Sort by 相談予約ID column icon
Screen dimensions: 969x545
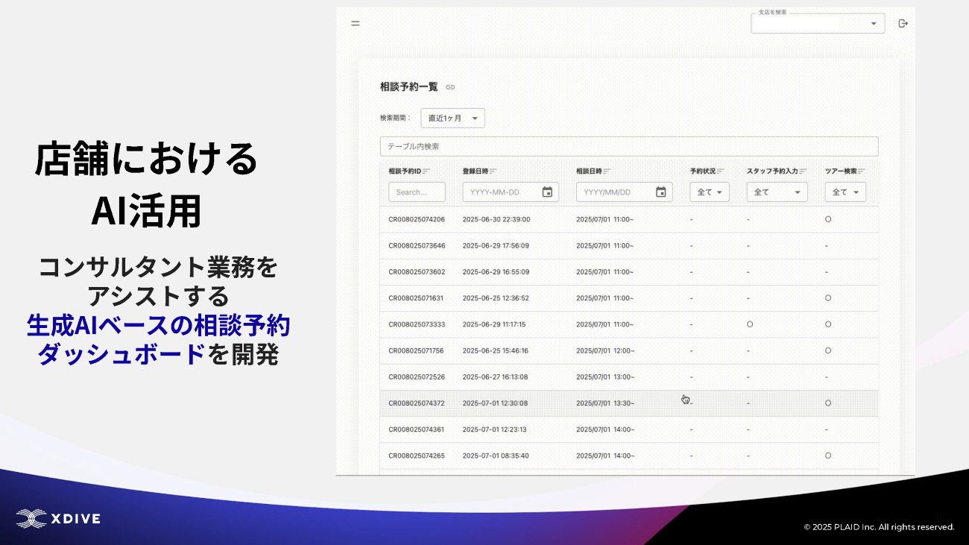[x=426, y=171]
